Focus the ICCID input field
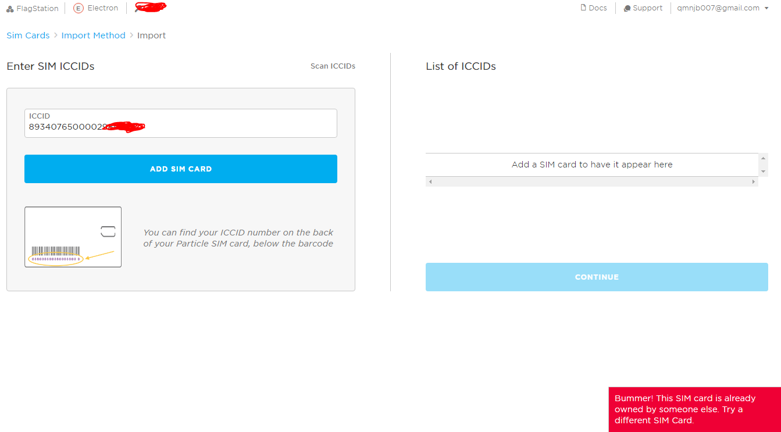The height and width of the screenshot is (432, 781). coord(181,123)
